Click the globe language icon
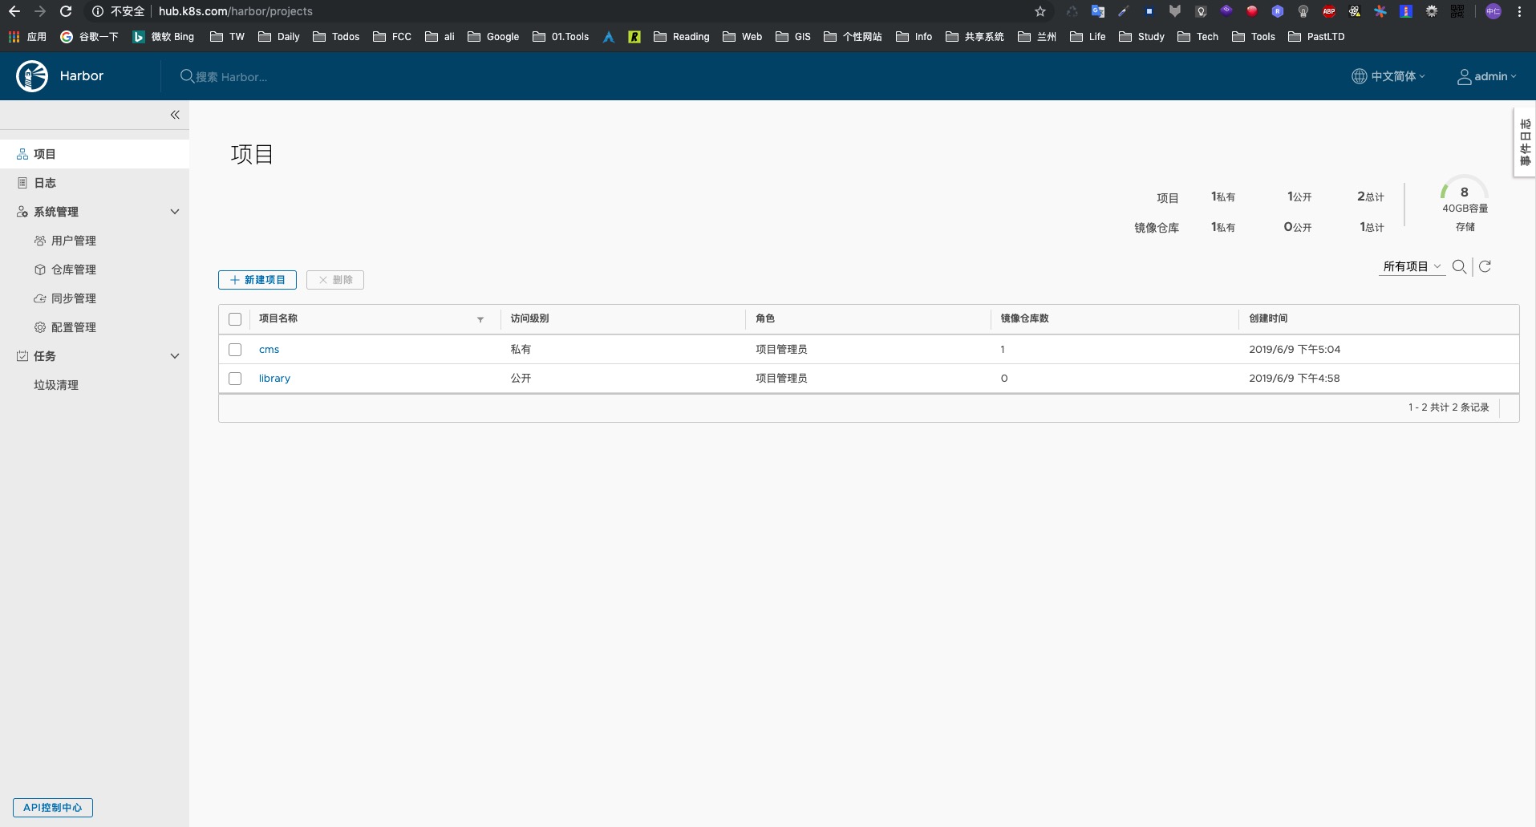1536x827 pixels. click(x=1359, y=76)
